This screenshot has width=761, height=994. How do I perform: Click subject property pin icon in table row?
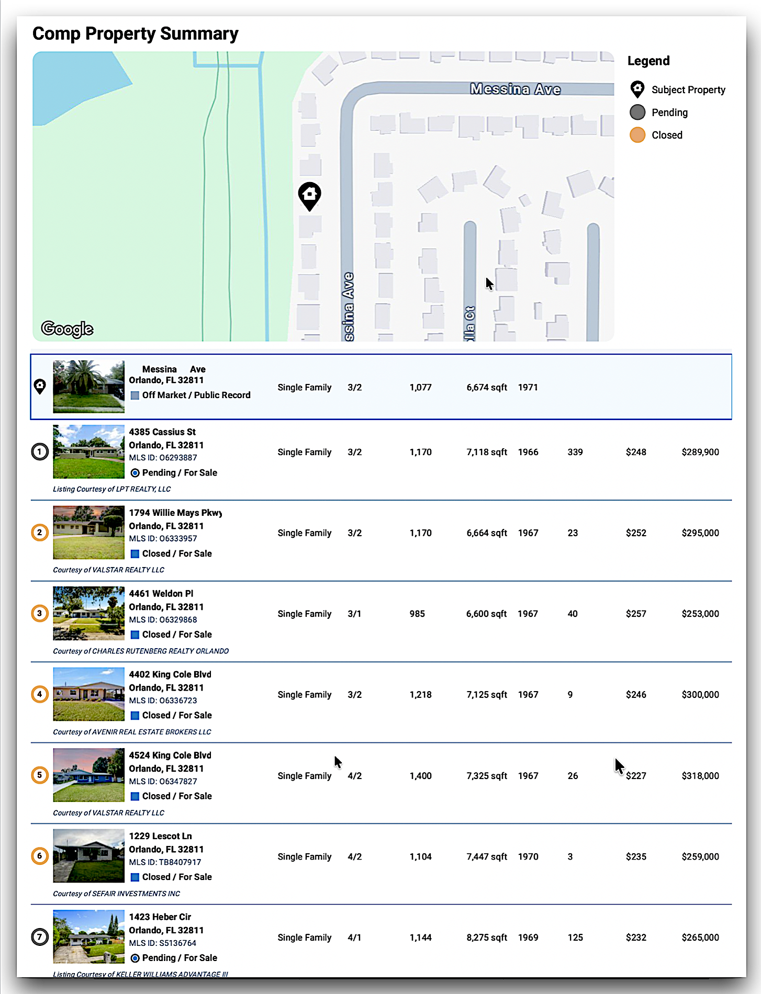click(40, 387)
